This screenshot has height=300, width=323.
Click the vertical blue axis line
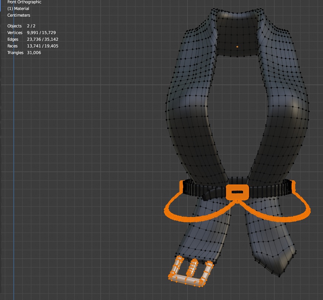[x=14, y=148]
